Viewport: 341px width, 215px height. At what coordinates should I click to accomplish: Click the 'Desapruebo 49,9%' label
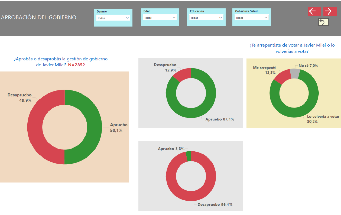coord(20,97)
